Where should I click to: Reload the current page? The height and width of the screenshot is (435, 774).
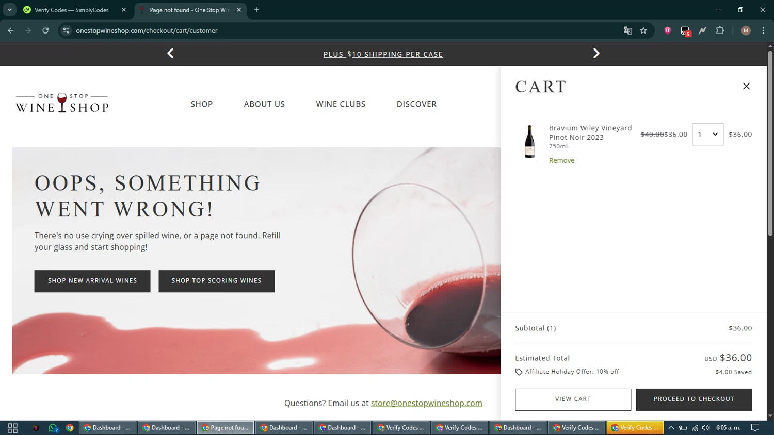pos(45,30)
